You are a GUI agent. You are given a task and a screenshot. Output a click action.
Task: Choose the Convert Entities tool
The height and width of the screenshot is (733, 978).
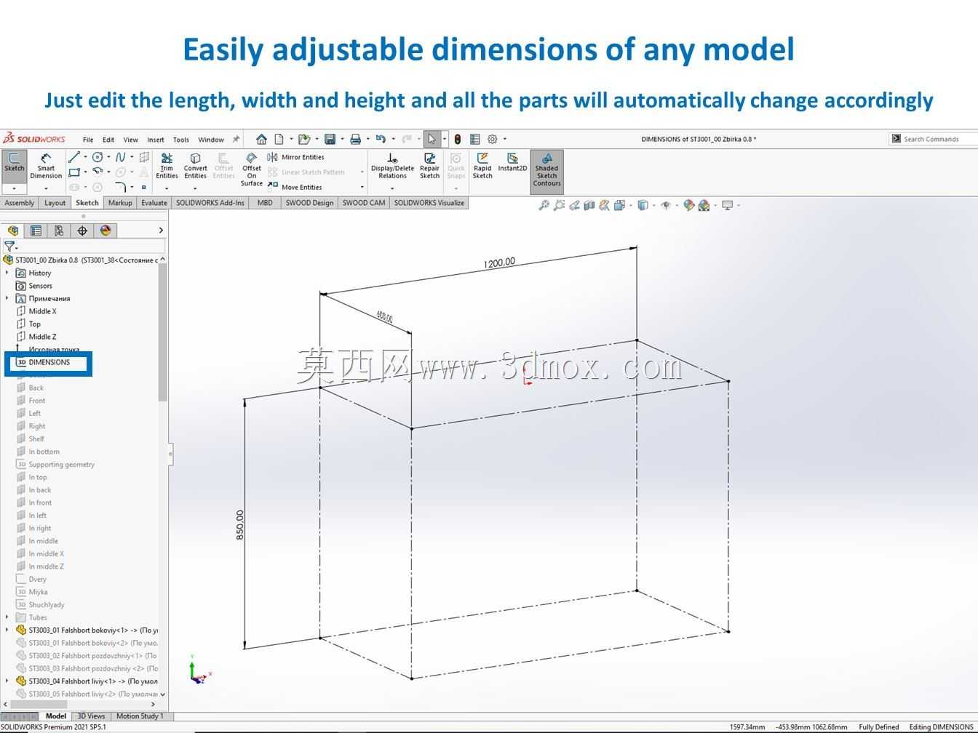coord(195,167)
